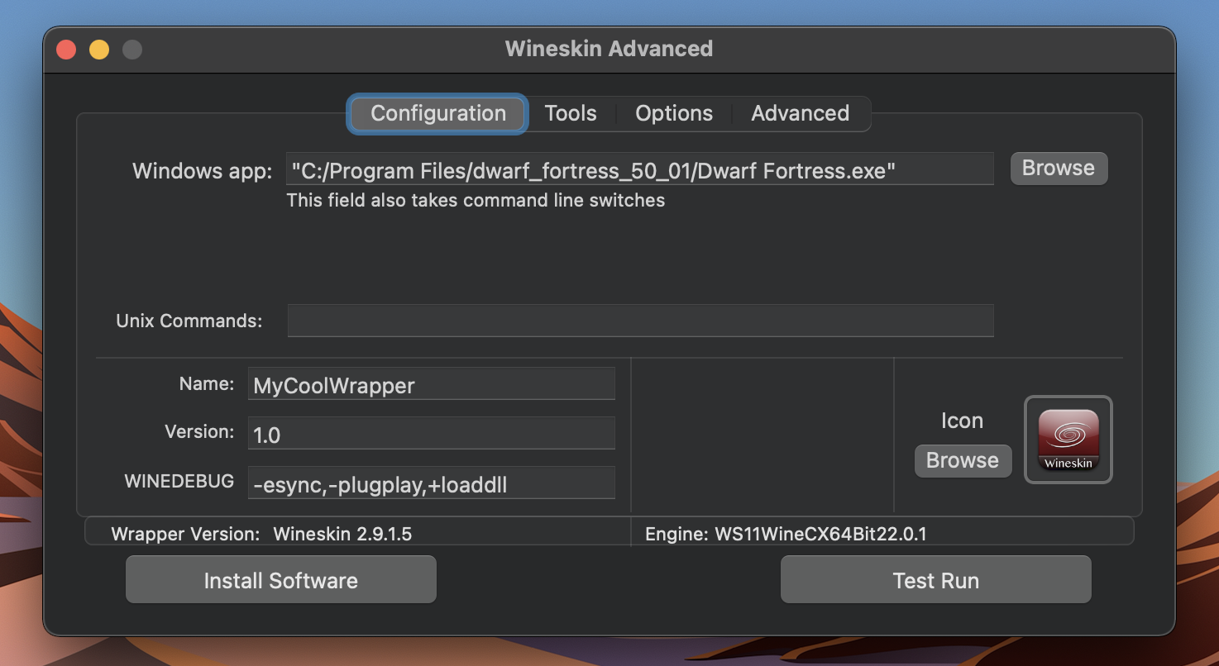Edit the Windows app path field
This screenshot has height=666, width=1219.
pos(640,169)
